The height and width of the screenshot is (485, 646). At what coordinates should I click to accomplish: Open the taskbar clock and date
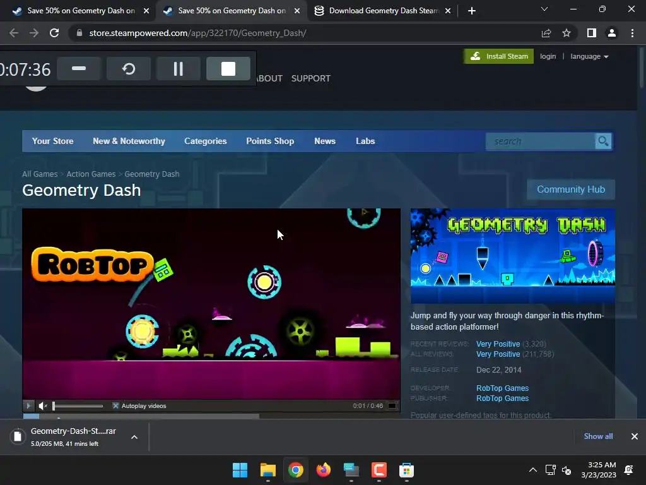coord(599,470)
